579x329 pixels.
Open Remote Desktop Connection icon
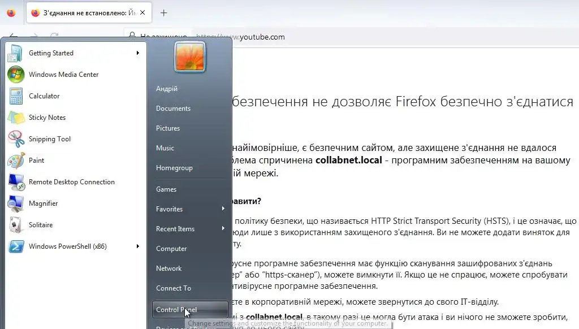click(16, 182)
